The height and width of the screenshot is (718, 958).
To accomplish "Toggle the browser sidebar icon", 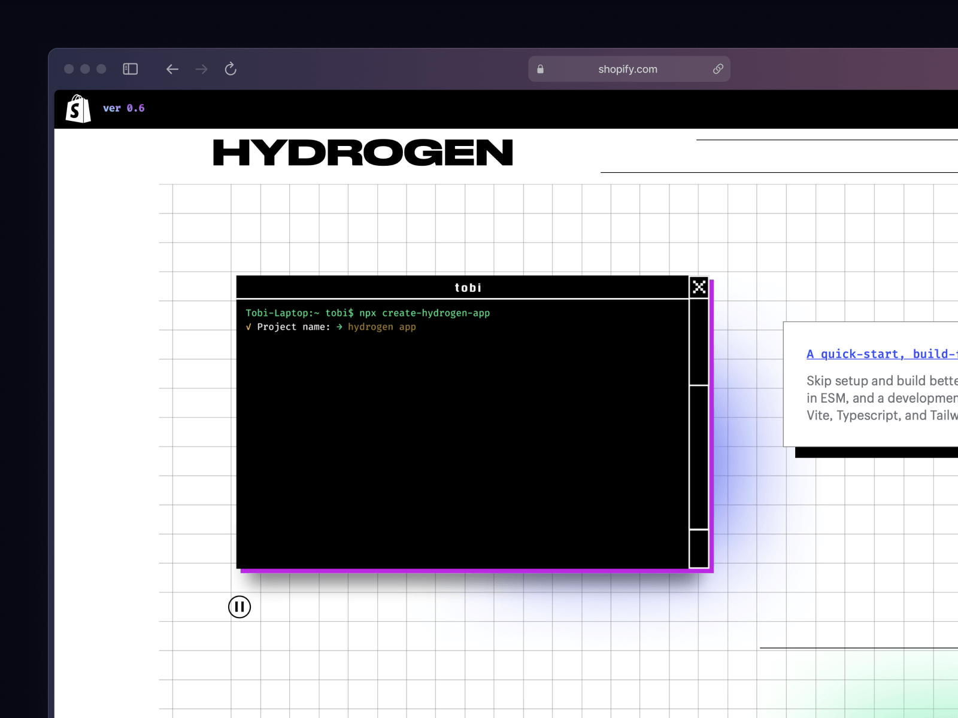I will point(130,69).
